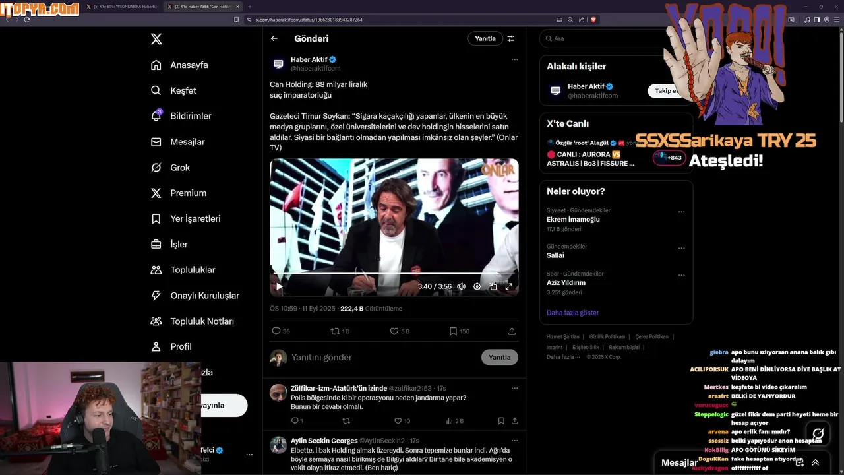The height and width of the screenshot is (475, 844).
Task: Open the CANLI: AURORA vs ASTRALIS stream
Action: coord(590,158)
